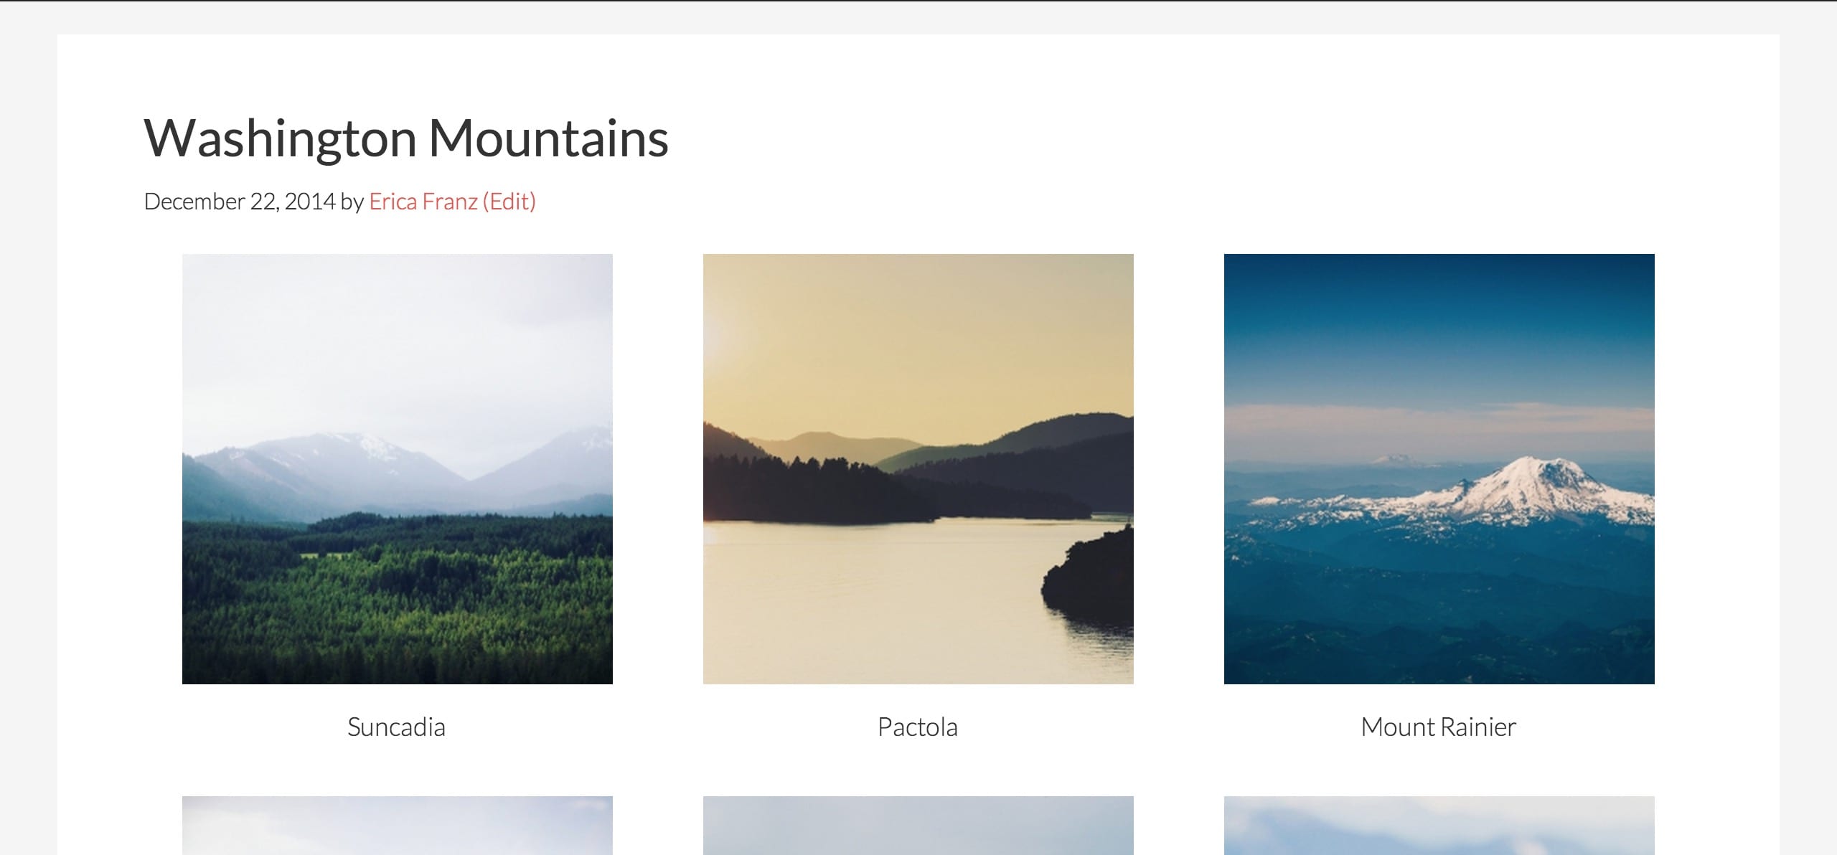Click the calm lake water in Pactola photo
The image size is (1837, 855).
pos(861,603)
